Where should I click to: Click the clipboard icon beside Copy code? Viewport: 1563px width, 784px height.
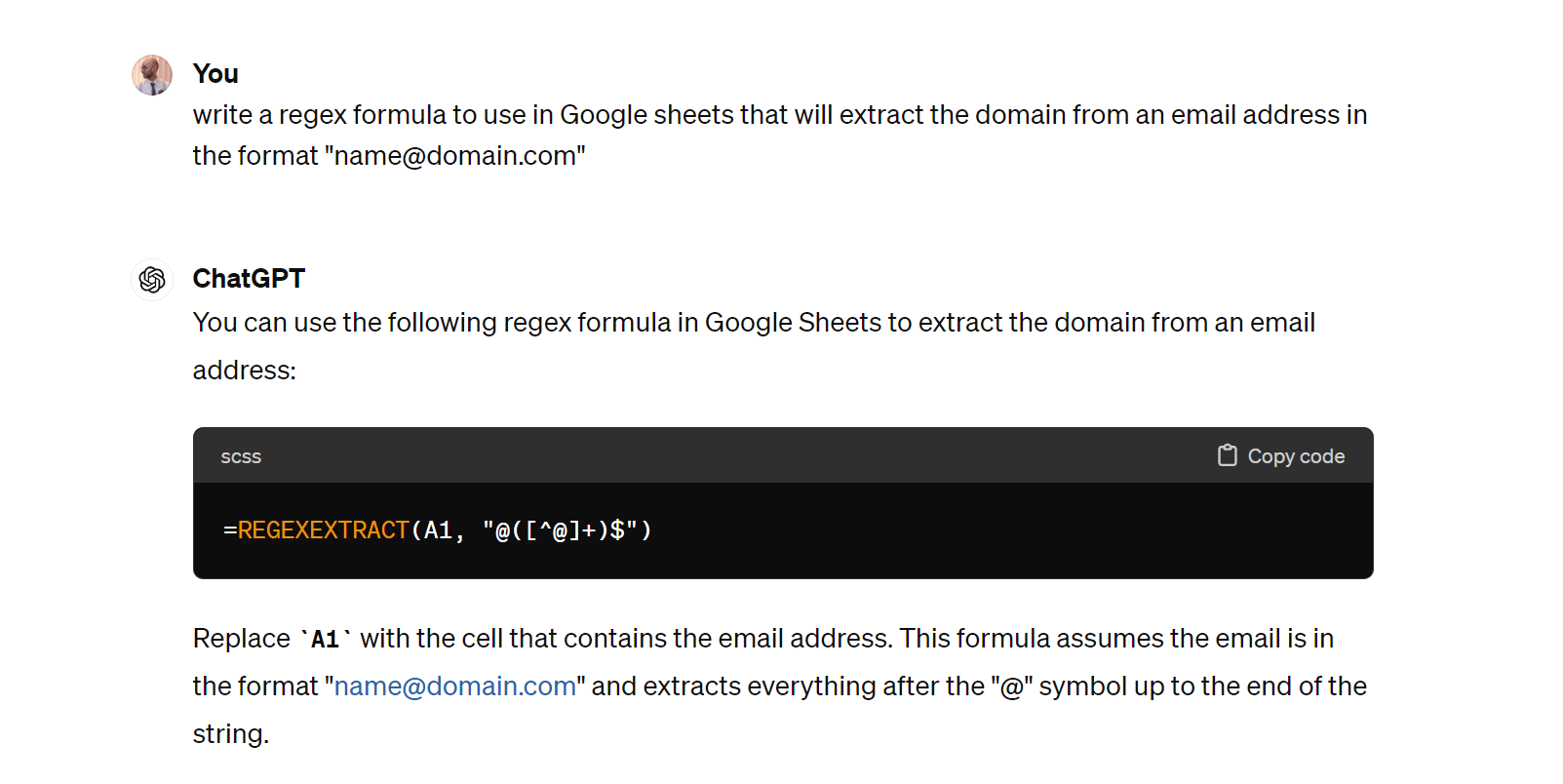tap(1227, 455)
